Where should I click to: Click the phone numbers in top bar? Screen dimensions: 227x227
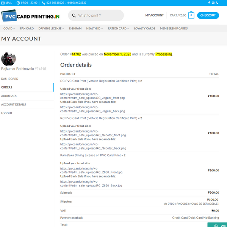coord(66,3)
